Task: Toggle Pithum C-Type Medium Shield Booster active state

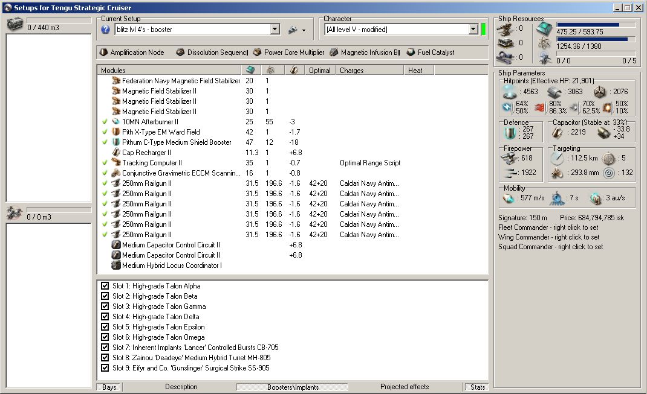Action: click(x=105, y=142)
